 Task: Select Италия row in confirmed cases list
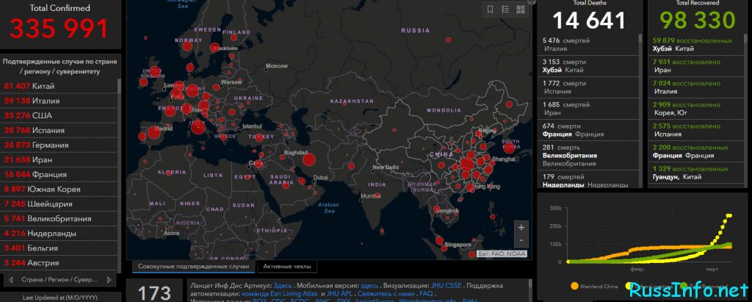coord(59,101)
